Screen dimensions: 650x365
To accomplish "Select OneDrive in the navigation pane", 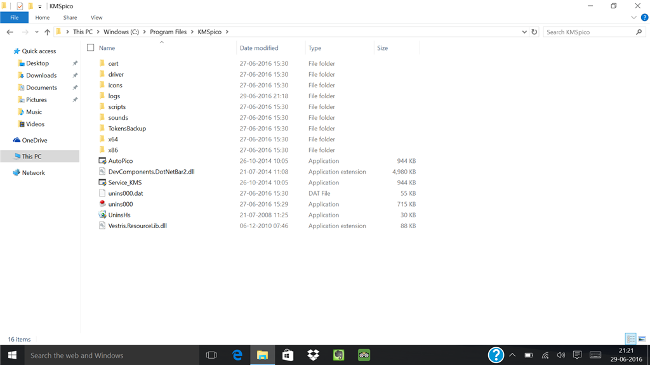I will (x=34, y=140).
